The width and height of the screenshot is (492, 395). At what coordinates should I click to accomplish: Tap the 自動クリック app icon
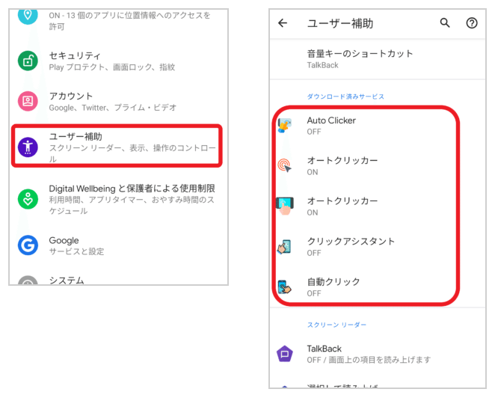tap(285, 287)
